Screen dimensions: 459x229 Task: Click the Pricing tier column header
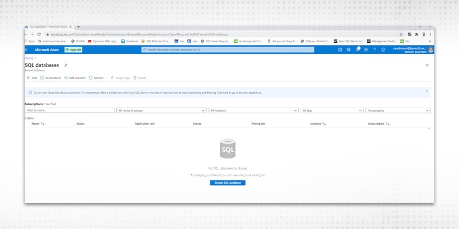pyautogui.click(x=258, y=124)
